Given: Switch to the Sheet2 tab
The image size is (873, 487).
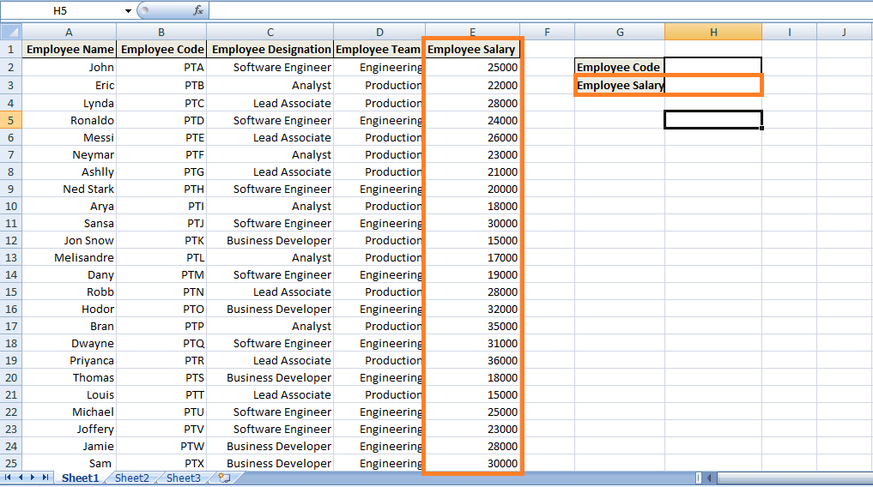Looking at the screenshot, I should pyautogui.click(x=131, y=478).
